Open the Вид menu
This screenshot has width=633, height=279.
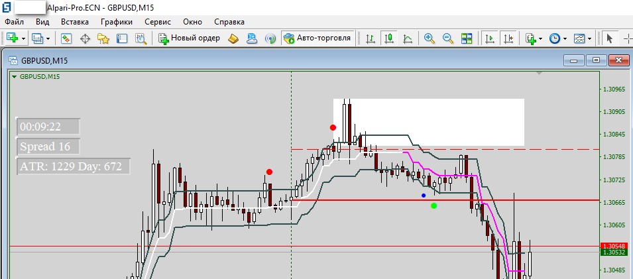42,22
